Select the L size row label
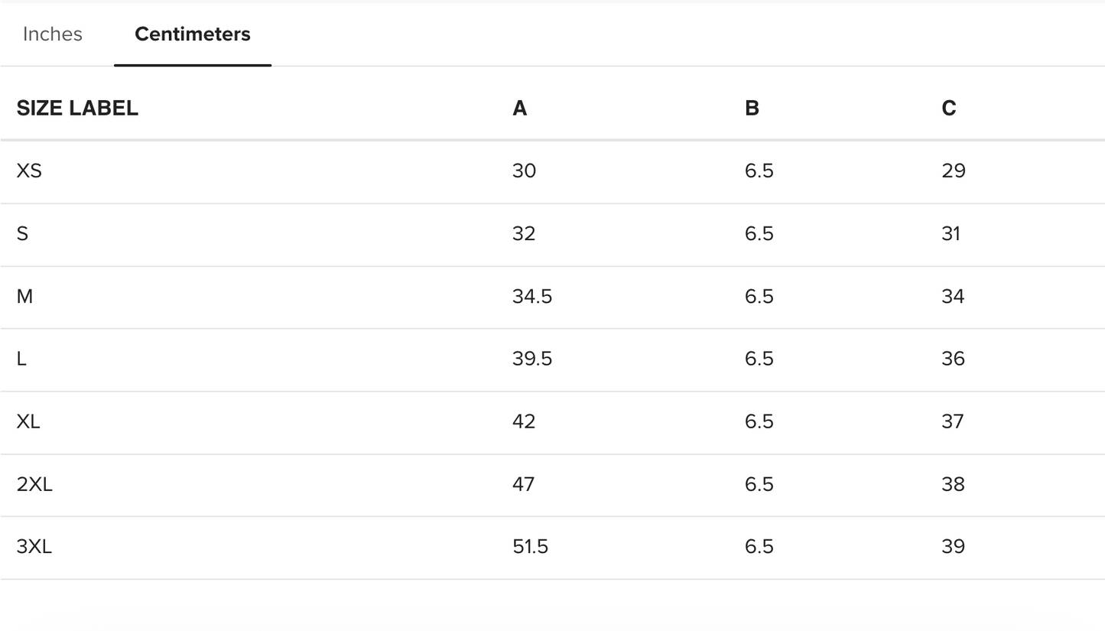Screen dimensions: 1105x631 click(x=21, y=359)
